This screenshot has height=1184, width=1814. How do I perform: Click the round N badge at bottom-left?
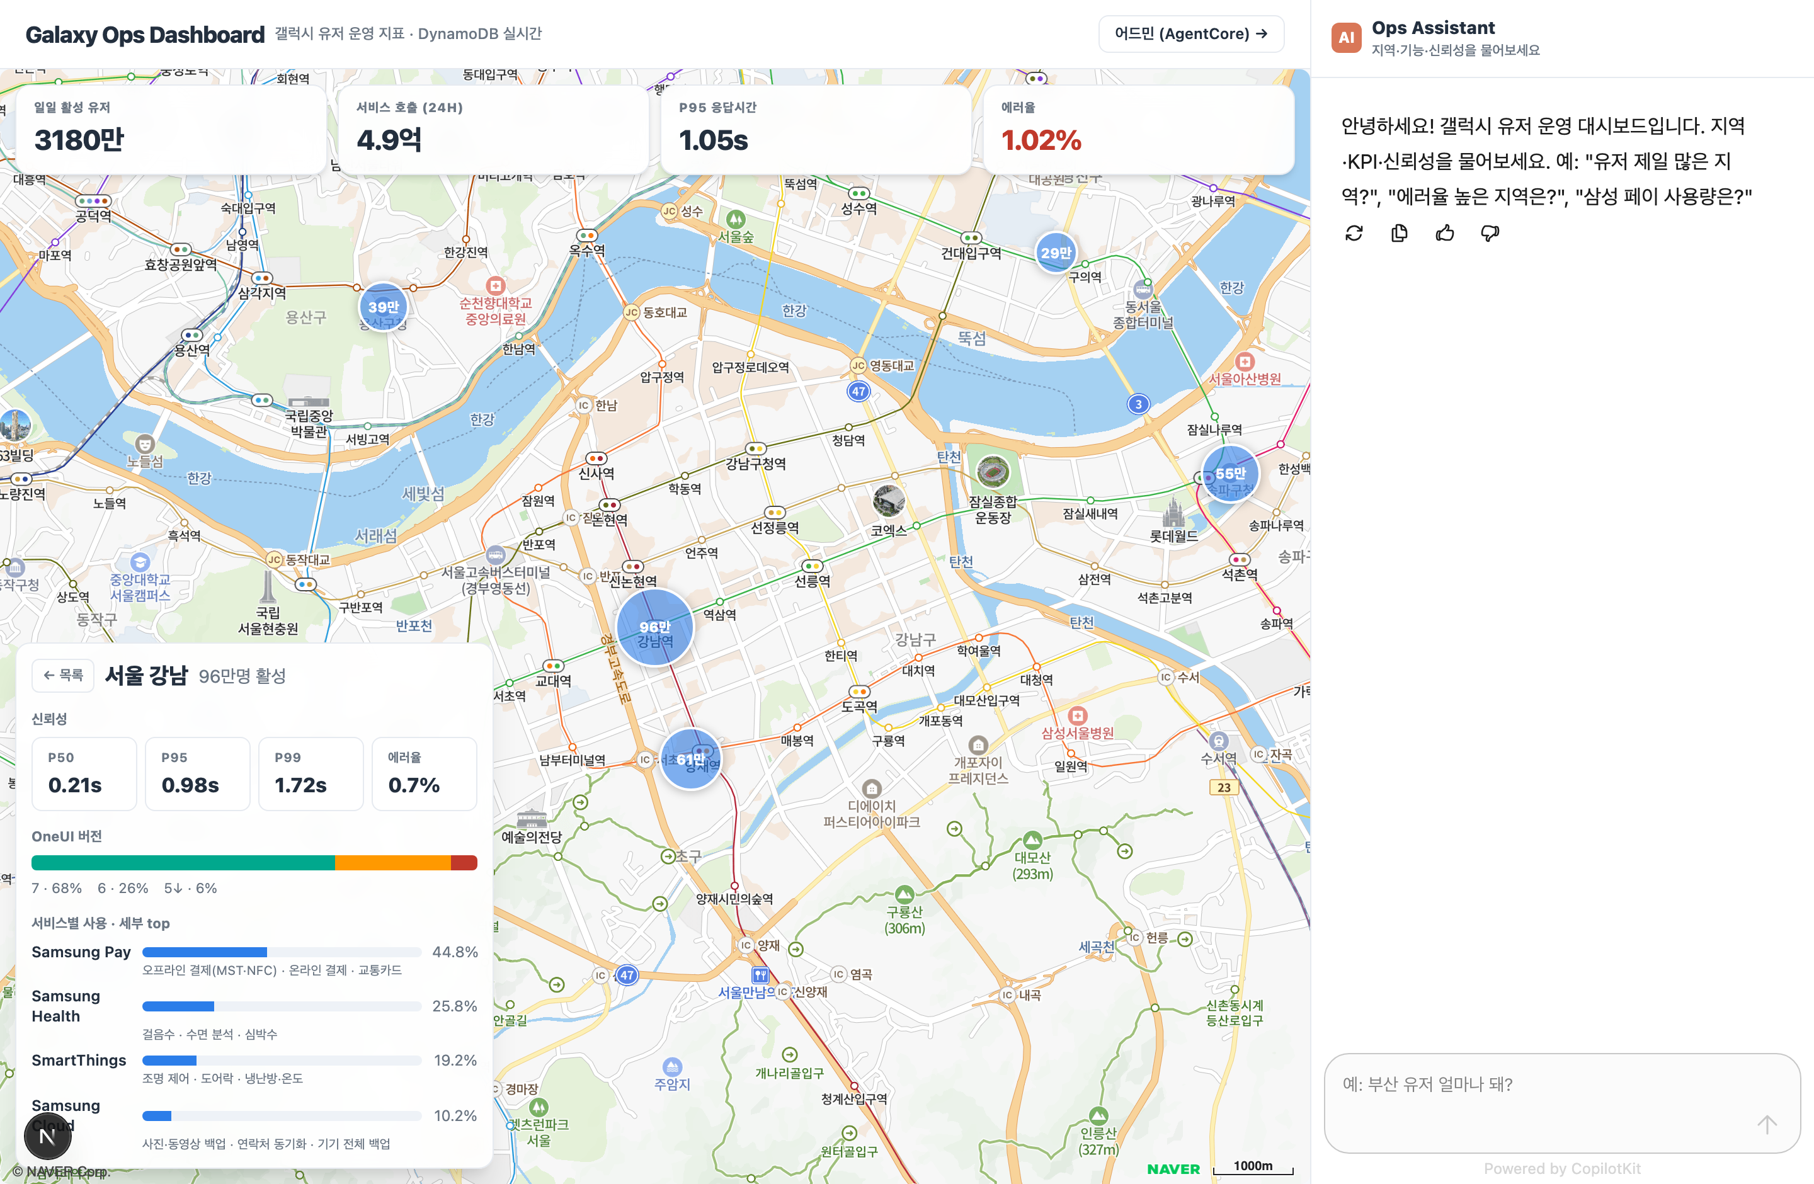(48, 1136)
